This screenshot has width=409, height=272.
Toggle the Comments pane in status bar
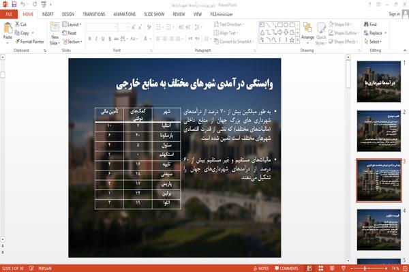point(286,269)
